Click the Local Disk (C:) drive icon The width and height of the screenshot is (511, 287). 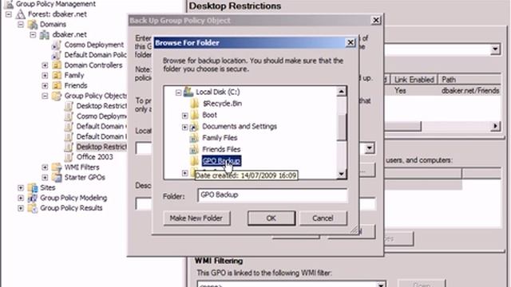point(188,92)
